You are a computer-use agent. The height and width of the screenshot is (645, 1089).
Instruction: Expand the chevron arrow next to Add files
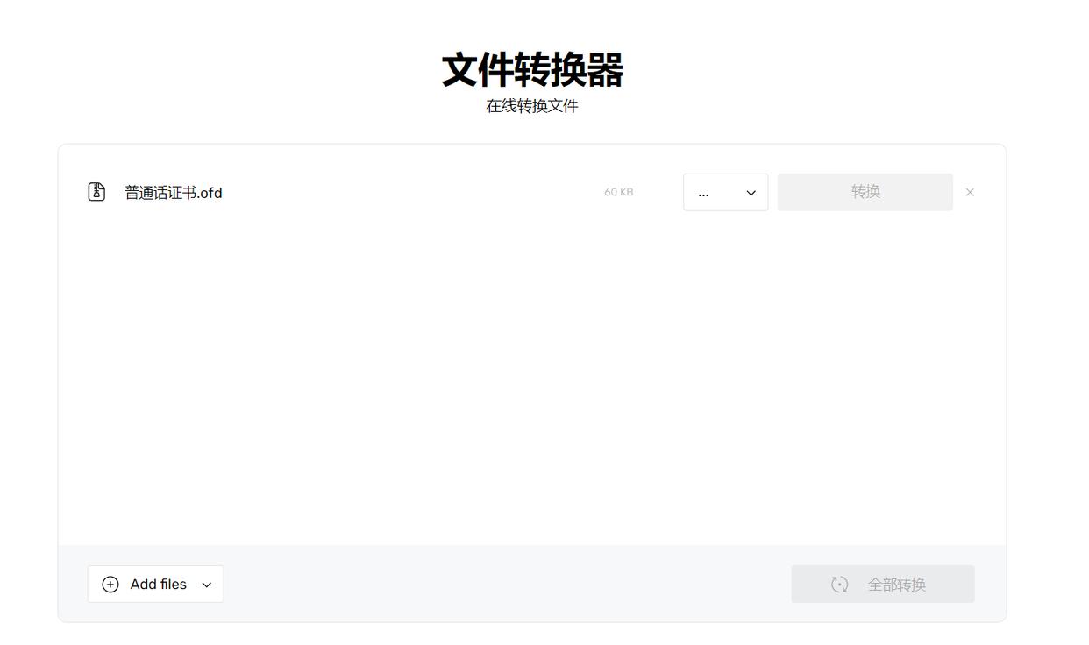207,585
